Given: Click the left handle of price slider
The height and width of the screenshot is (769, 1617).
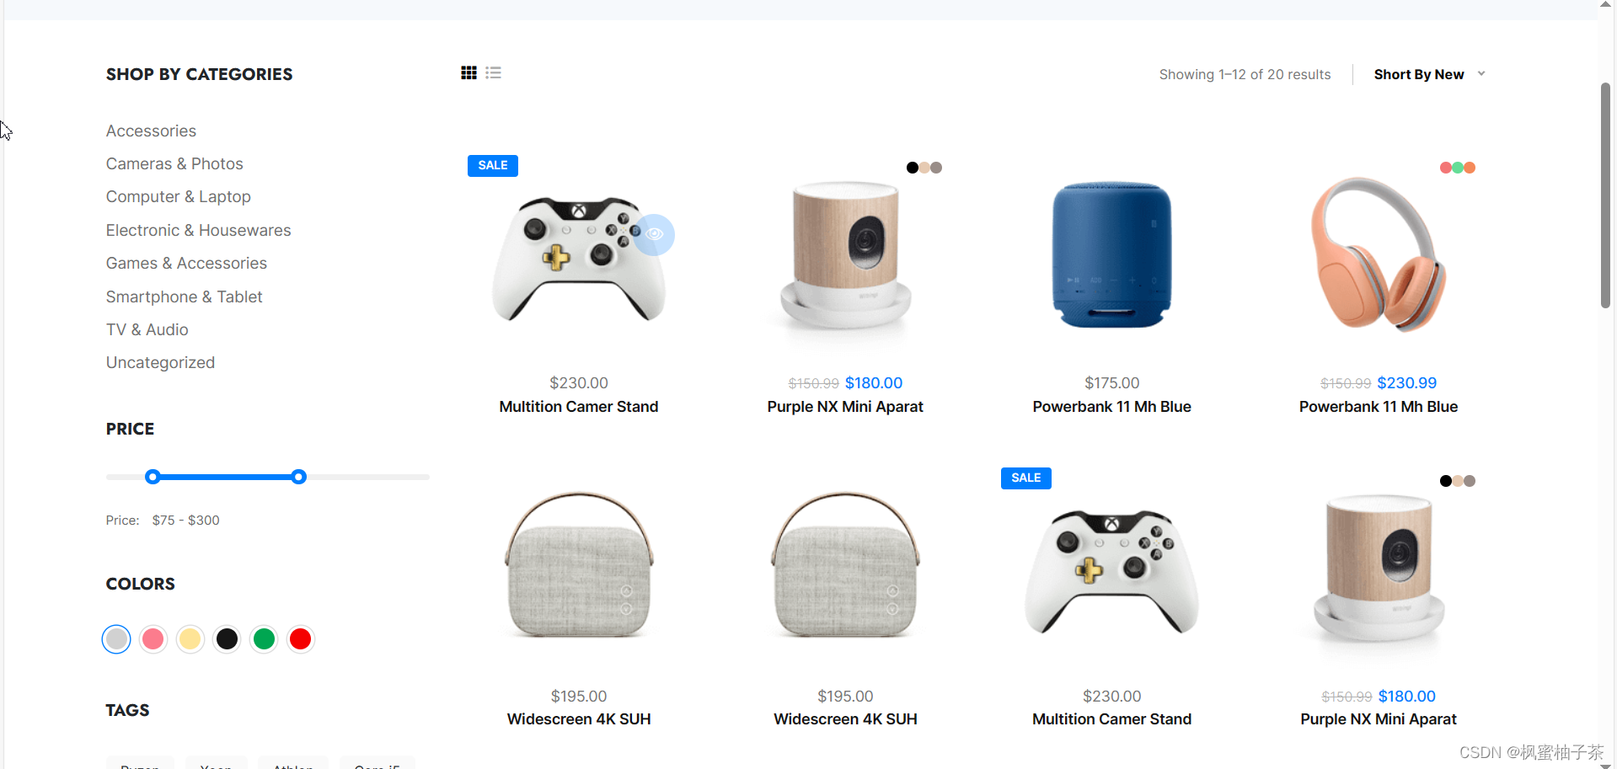Looking at the screenshot, I should point(153,477).
